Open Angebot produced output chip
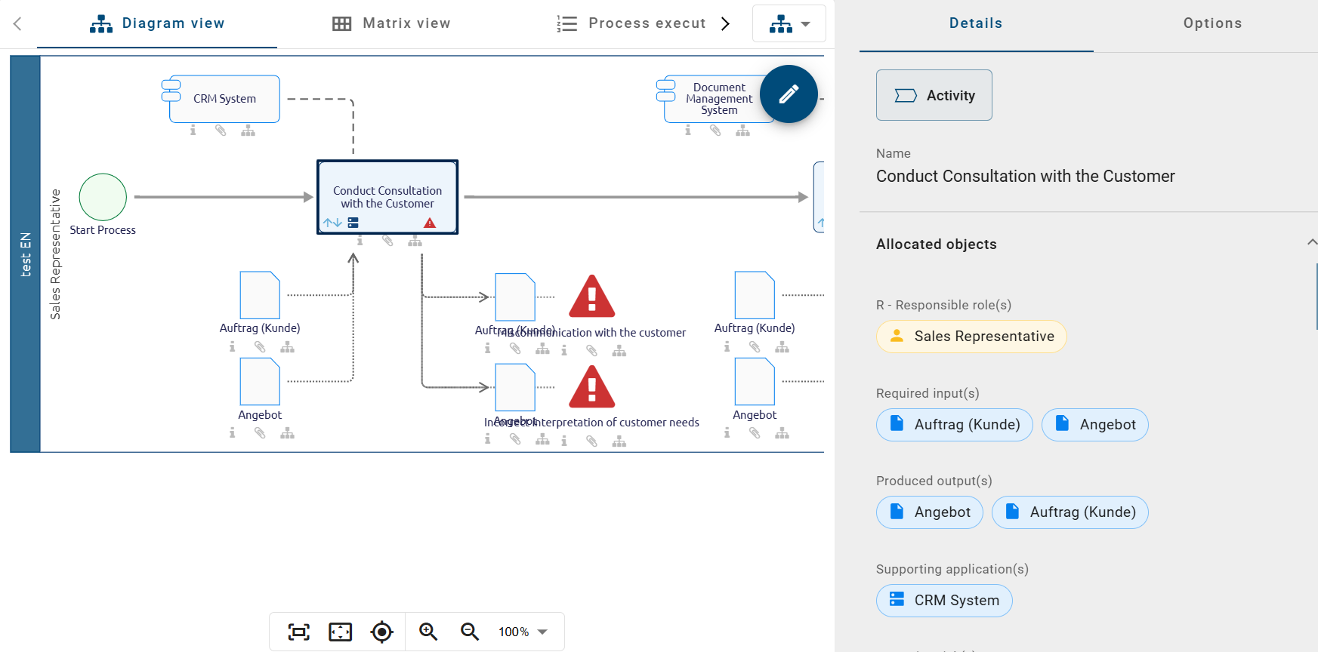The image size is (1318, 652). [930, 512]
